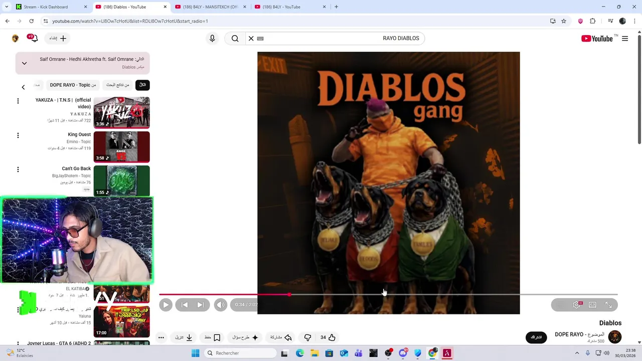This screenshot has height=361, width=642.
Task: Reload the current page
Action: [31, 21]
